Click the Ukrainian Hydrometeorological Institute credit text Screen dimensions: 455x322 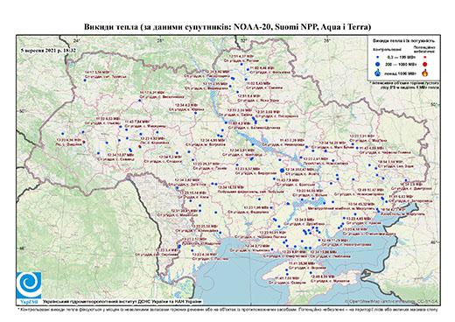(x=122, y=301)
